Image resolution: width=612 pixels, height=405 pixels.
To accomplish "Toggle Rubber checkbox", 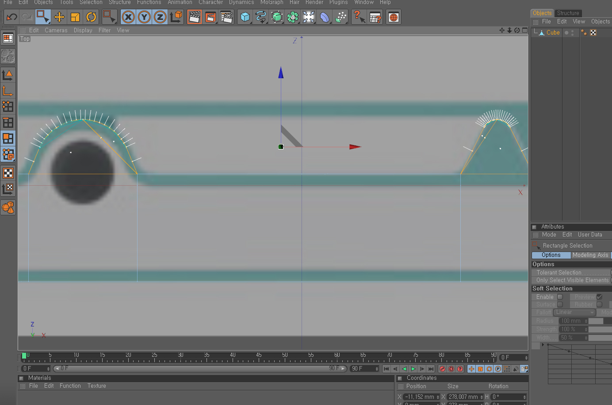I will (599, 305).
